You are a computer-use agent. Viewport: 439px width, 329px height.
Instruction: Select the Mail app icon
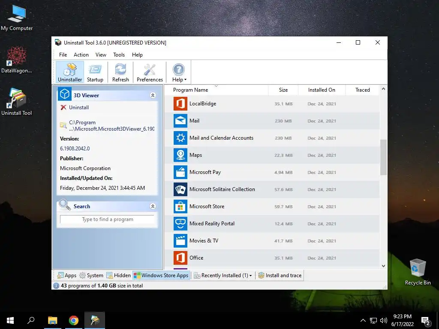click(180, 121)
